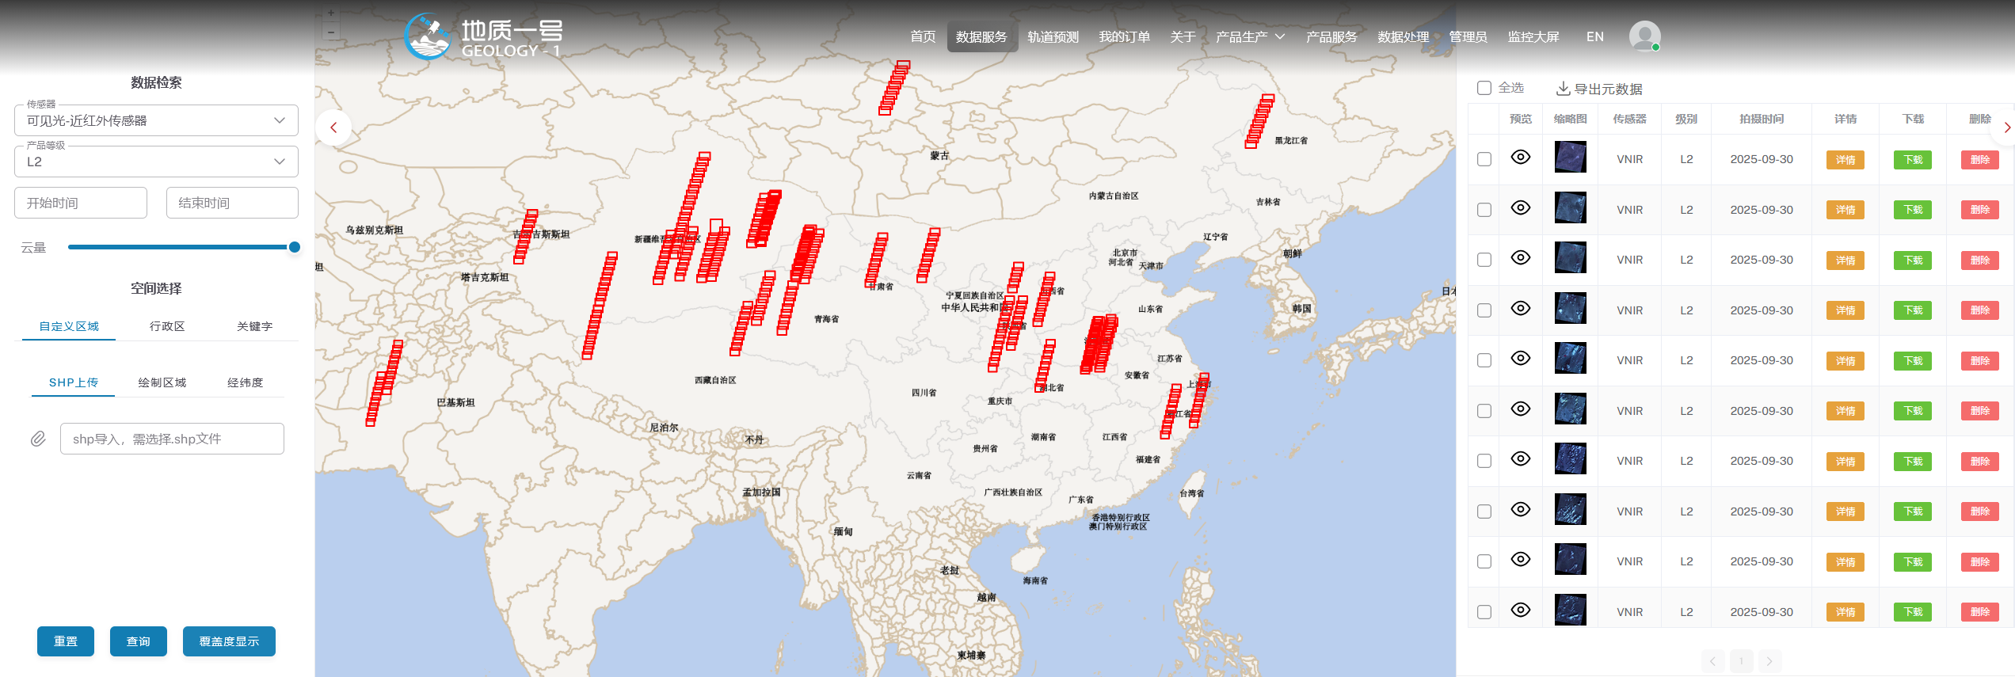2015x677 pixels.
Task: Switch to the 行政区 tab
Action: pos(167,326)
